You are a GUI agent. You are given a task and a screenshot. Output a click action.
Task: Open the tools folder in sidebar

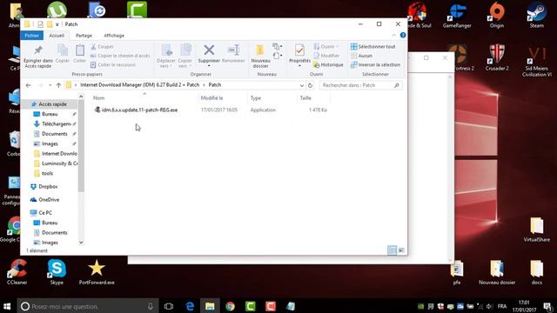click(x=47, y=174)
